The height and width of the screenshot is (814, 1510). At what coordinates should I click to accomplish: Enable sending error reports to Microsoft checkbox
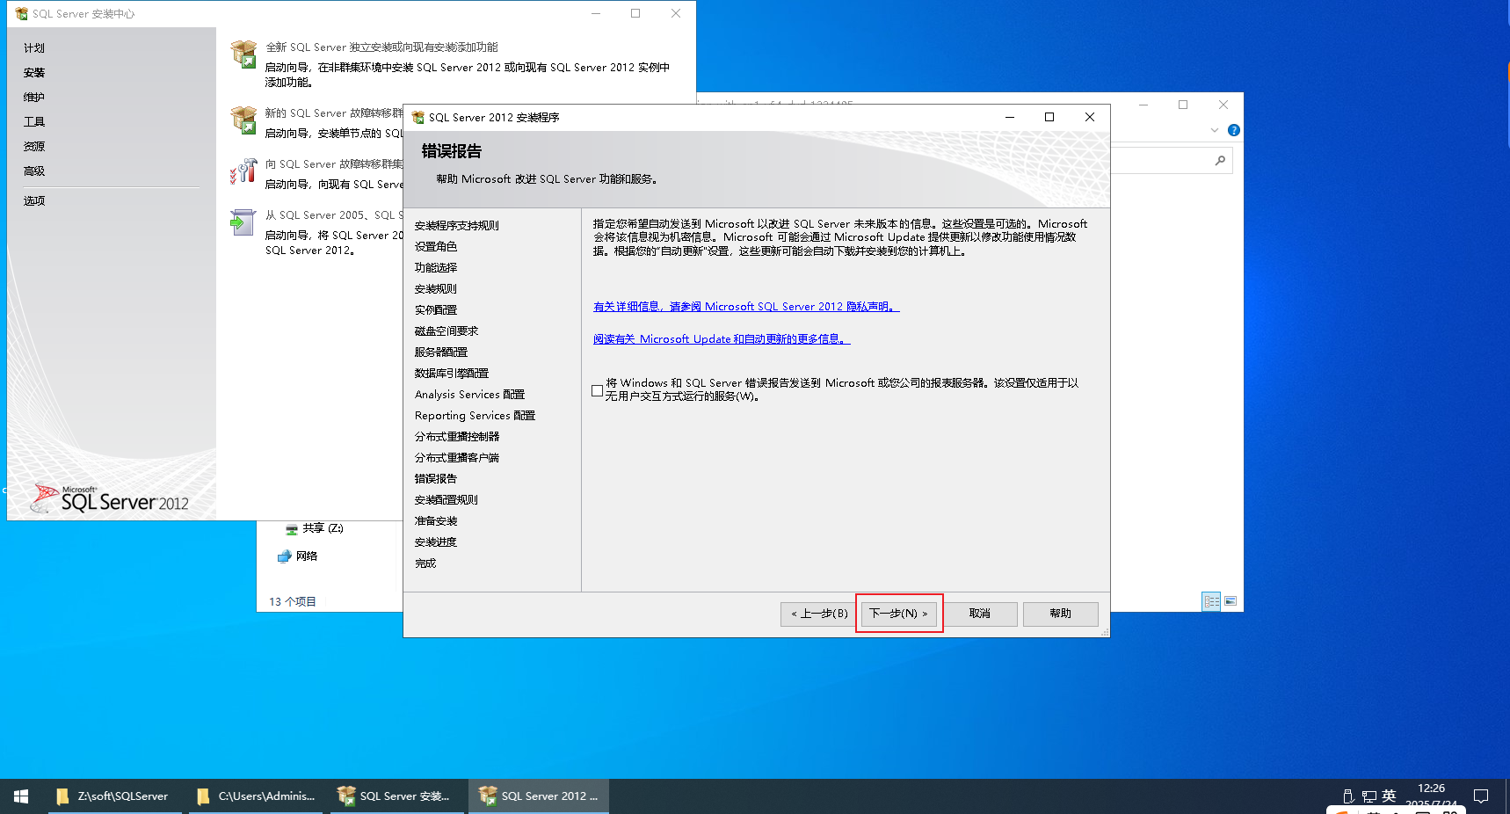[598, 390]
